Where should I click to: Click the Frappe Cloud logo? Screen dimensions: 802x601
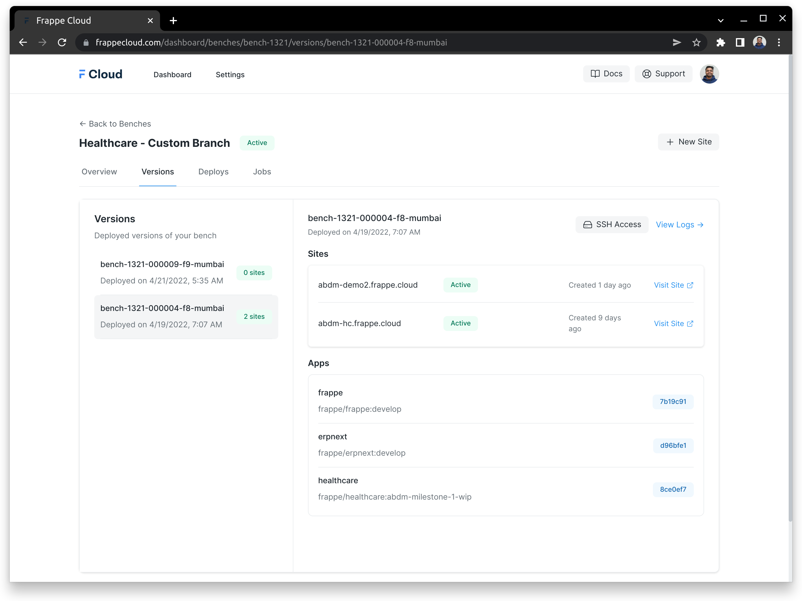click(x=100, y=74)
